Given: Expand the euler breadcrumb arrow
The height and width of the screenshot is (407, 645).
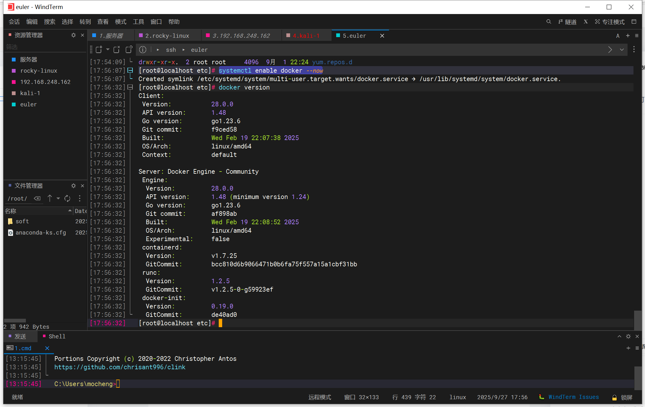Looking at the screenshot, I should (184, 50).
